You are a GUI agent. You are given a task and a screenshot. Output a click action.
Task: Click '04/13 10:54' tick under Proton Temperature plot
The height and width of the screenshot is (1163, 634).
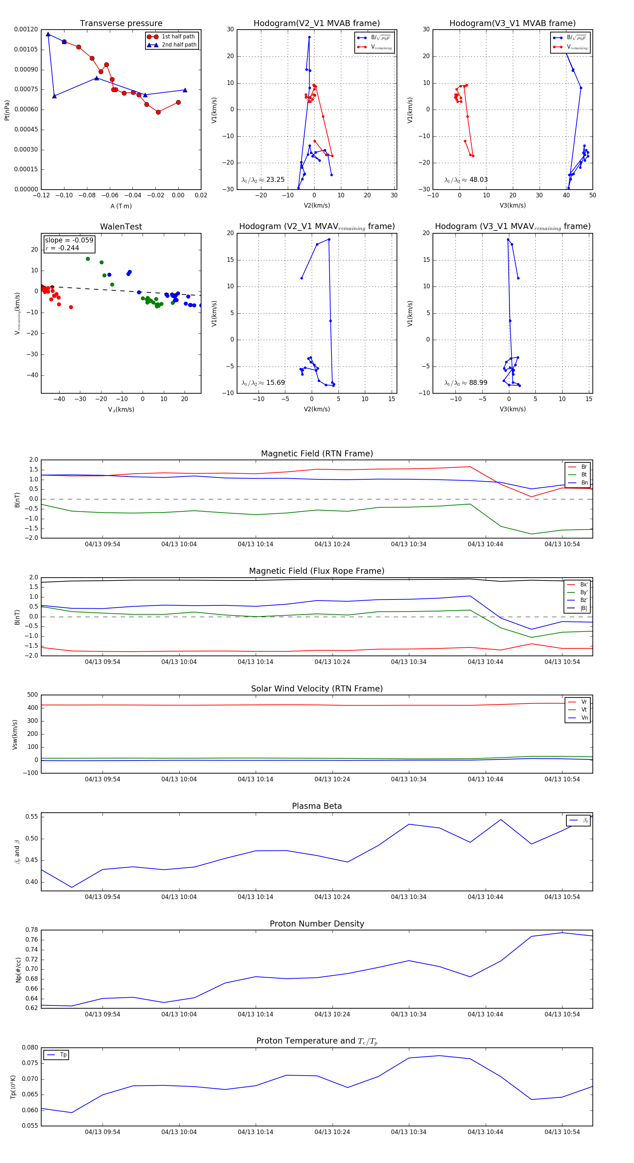(x=562, y=1132)
